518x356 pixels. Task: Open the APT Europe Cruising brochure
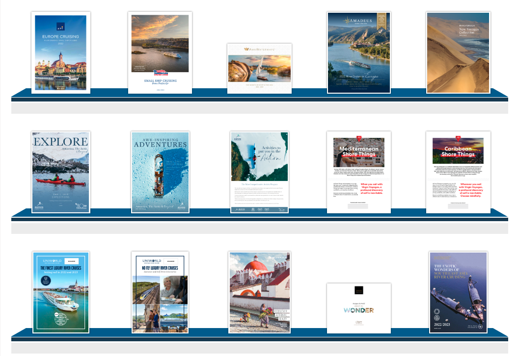pyautogui.click(x=61, y=53)
